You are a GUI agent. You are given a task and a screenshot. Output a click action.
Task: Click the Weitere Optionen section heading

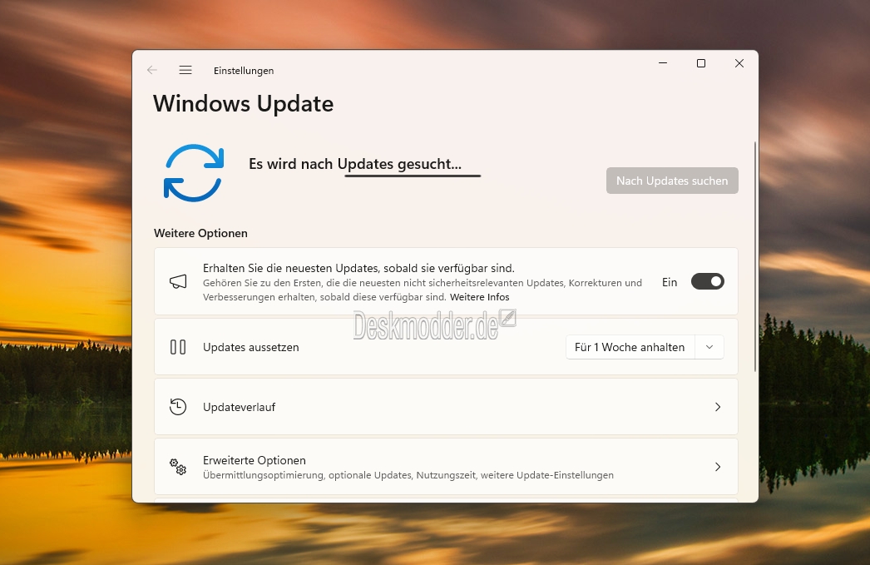[200, 233]
